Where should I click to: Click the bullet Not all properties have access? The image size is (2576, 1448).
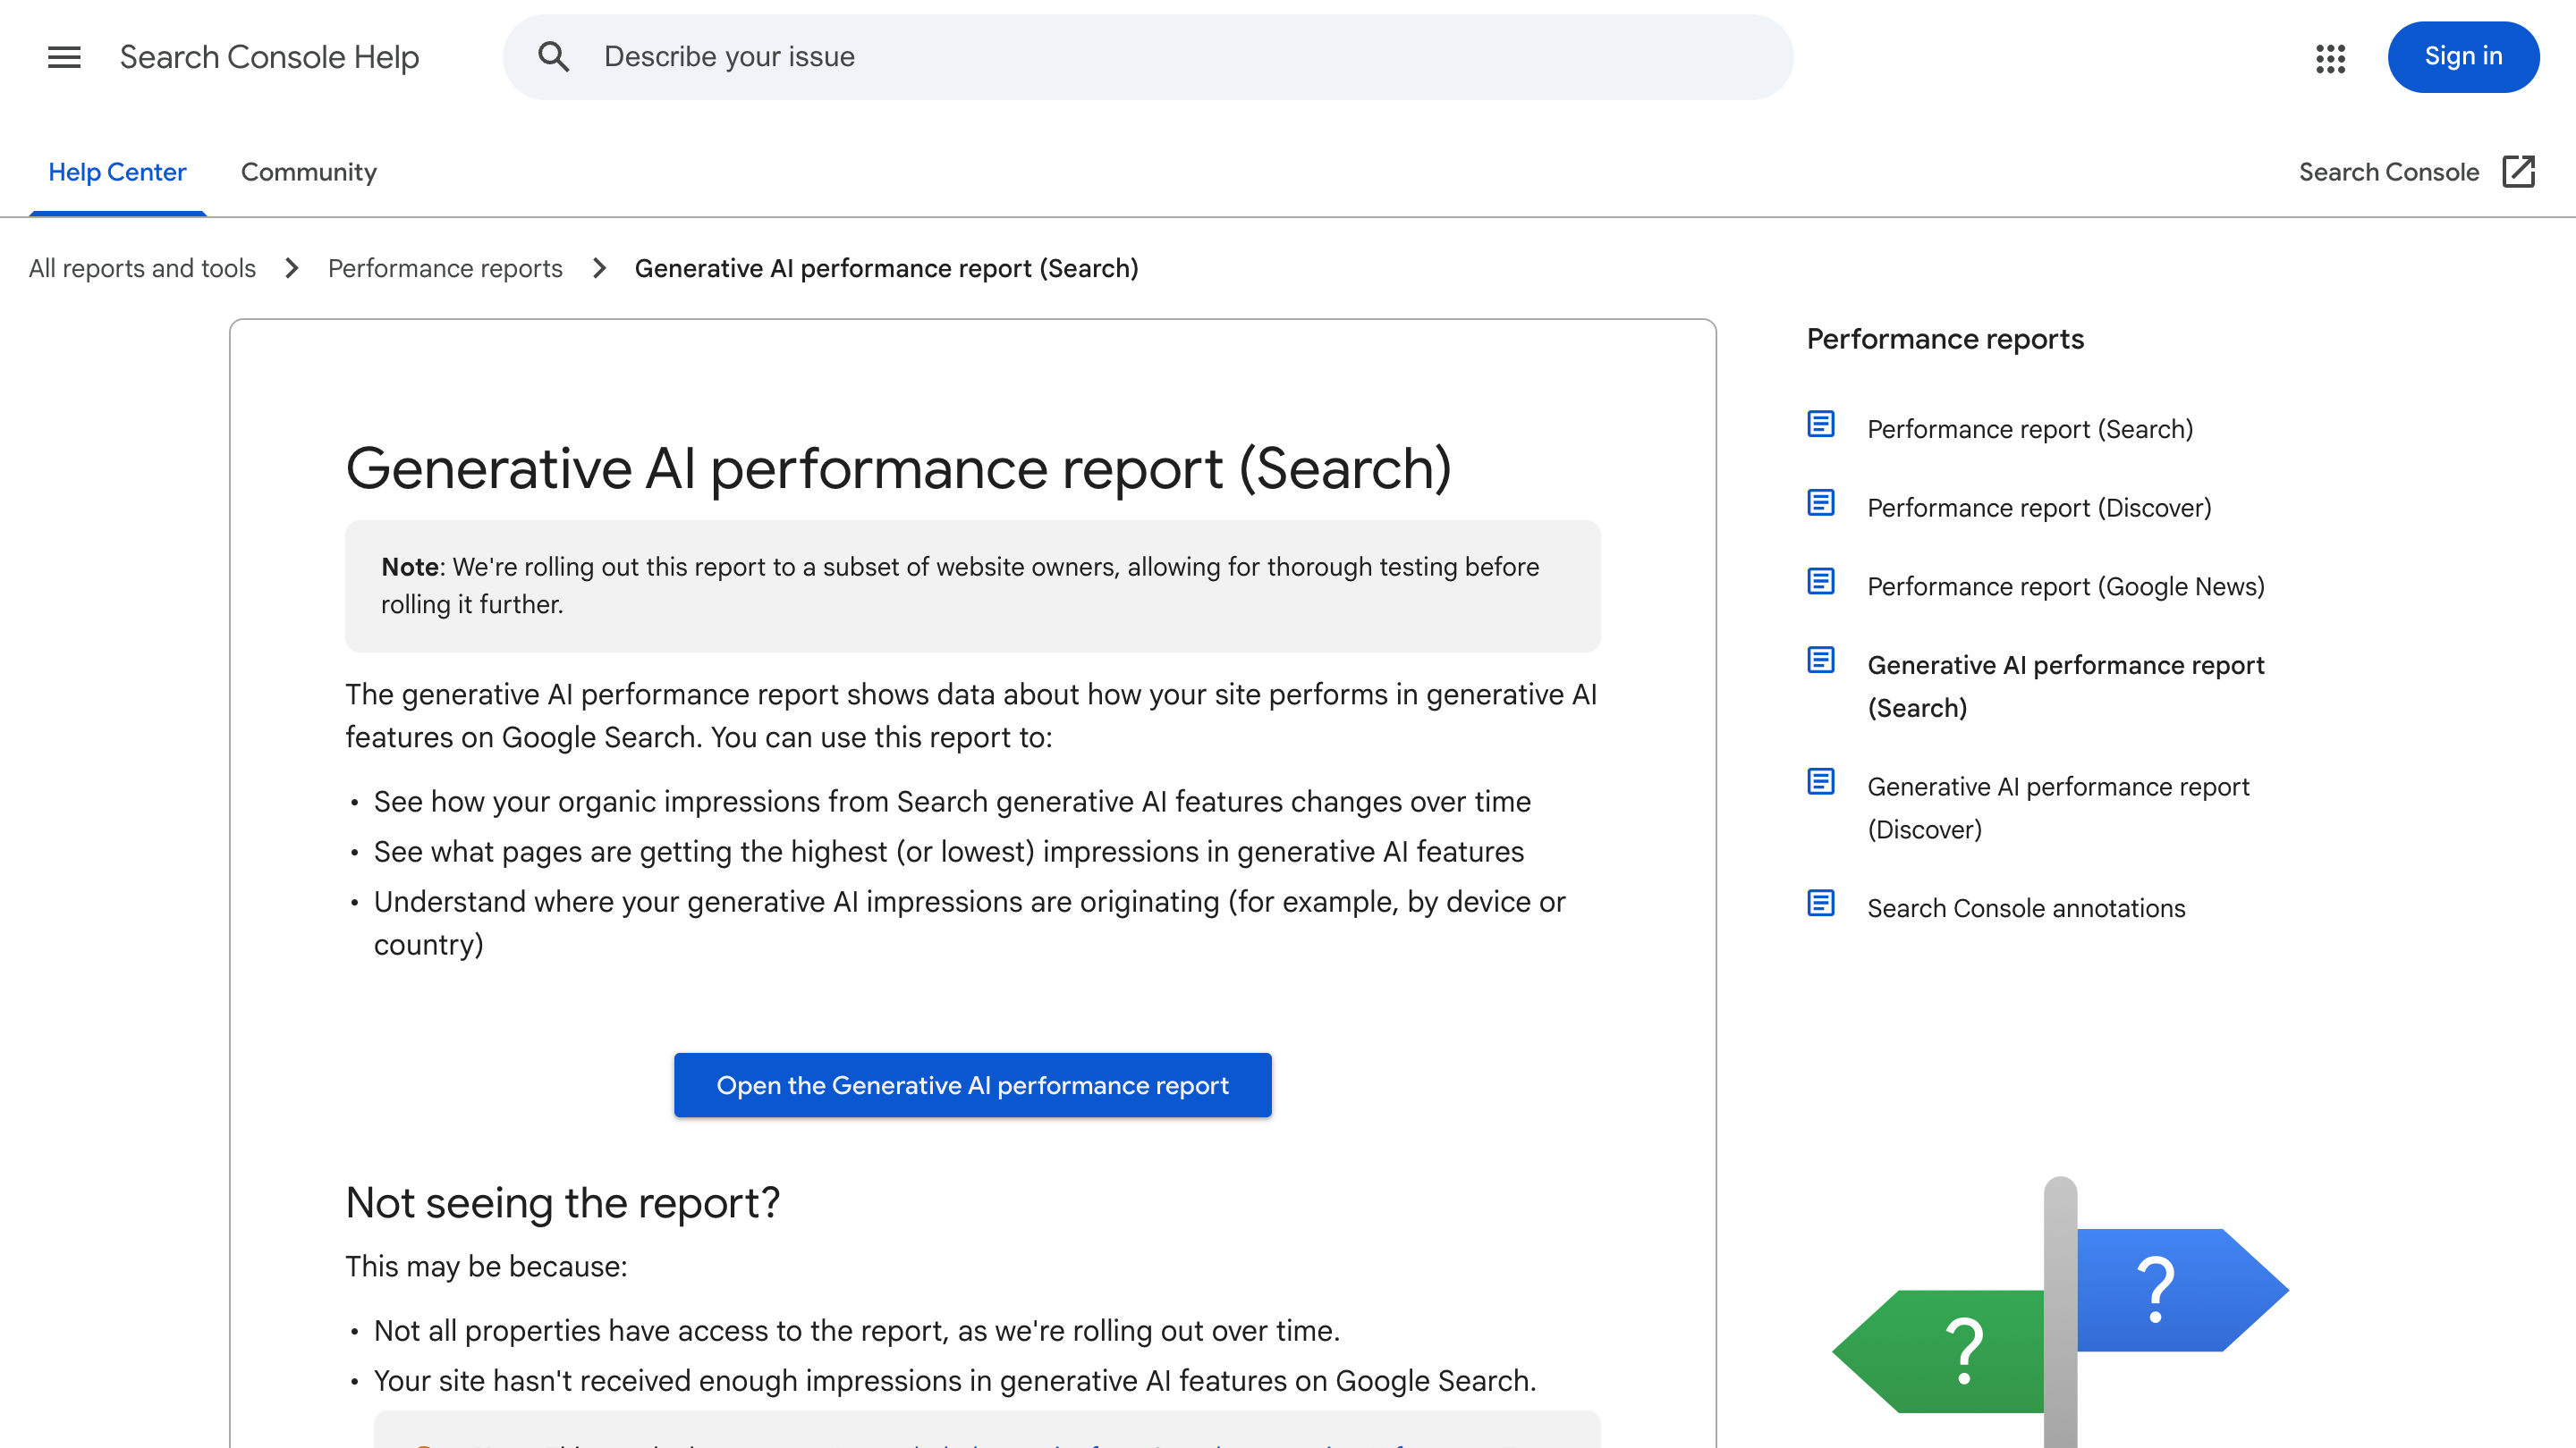pyautogui.click(x=856, y=1331)
